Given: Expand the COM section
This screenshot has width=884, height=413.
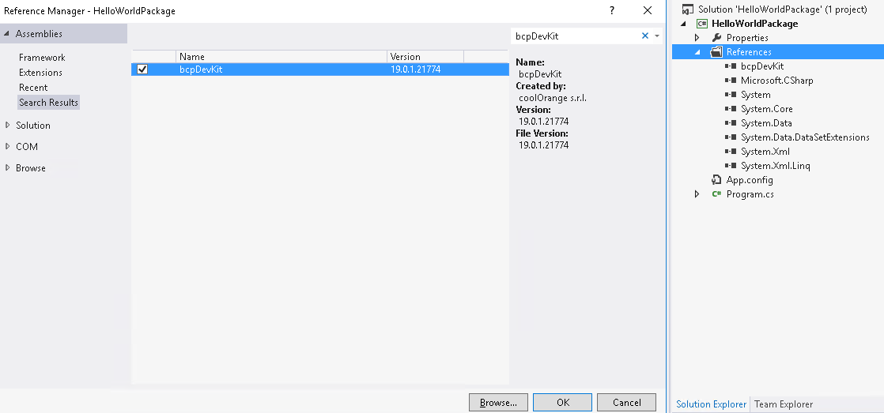Looking at the screenshot, I should (x=8, y=146).
